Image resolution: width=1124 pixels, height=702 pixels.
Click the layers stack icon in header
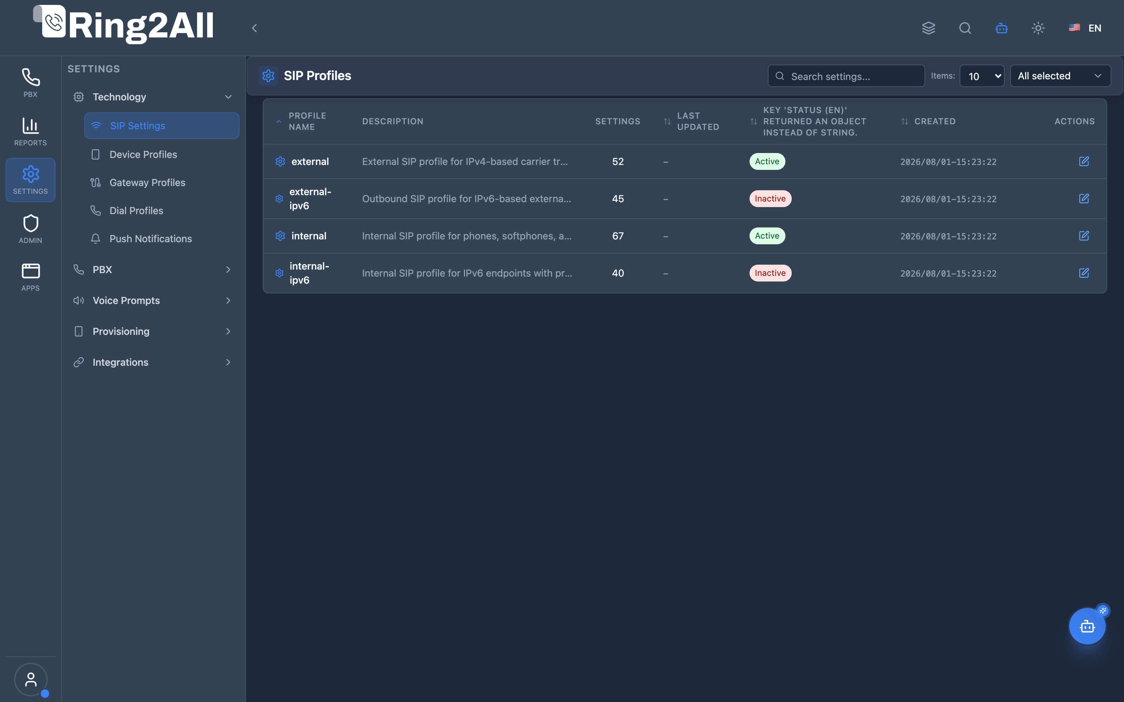[928, 28]
